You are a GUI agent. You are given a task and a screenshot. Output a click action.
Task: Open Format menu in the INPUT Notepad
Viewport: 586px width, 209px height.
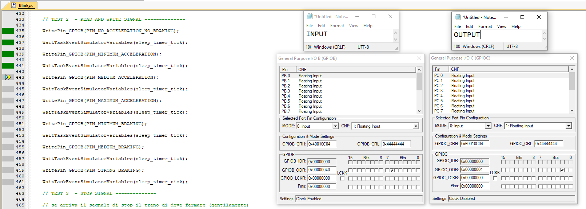pos(337,26)
